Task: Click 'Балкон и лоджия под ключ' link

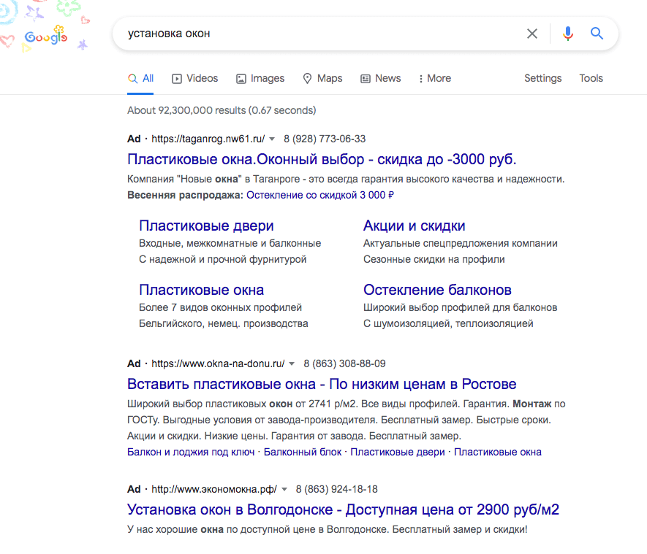Action: (191, 452)
